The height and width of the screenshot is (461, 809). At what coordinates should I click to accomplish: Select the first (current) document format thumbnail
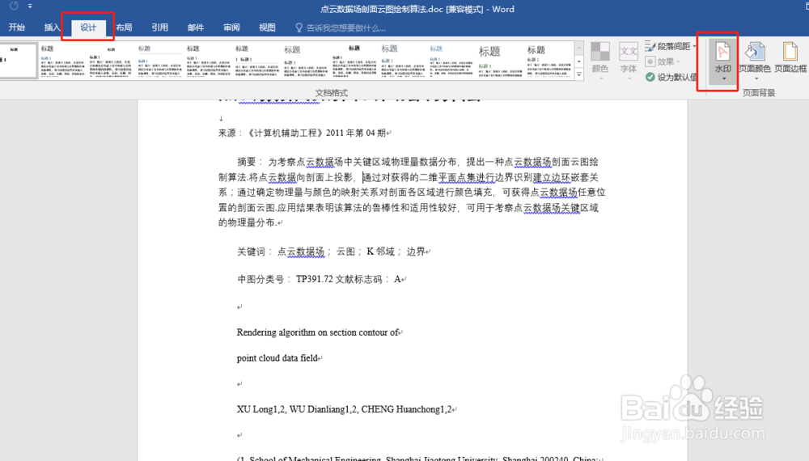click(x=19, y=61)
